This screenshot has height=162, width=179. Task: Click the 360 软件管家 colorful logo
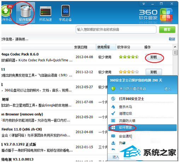tap(166, 15)
